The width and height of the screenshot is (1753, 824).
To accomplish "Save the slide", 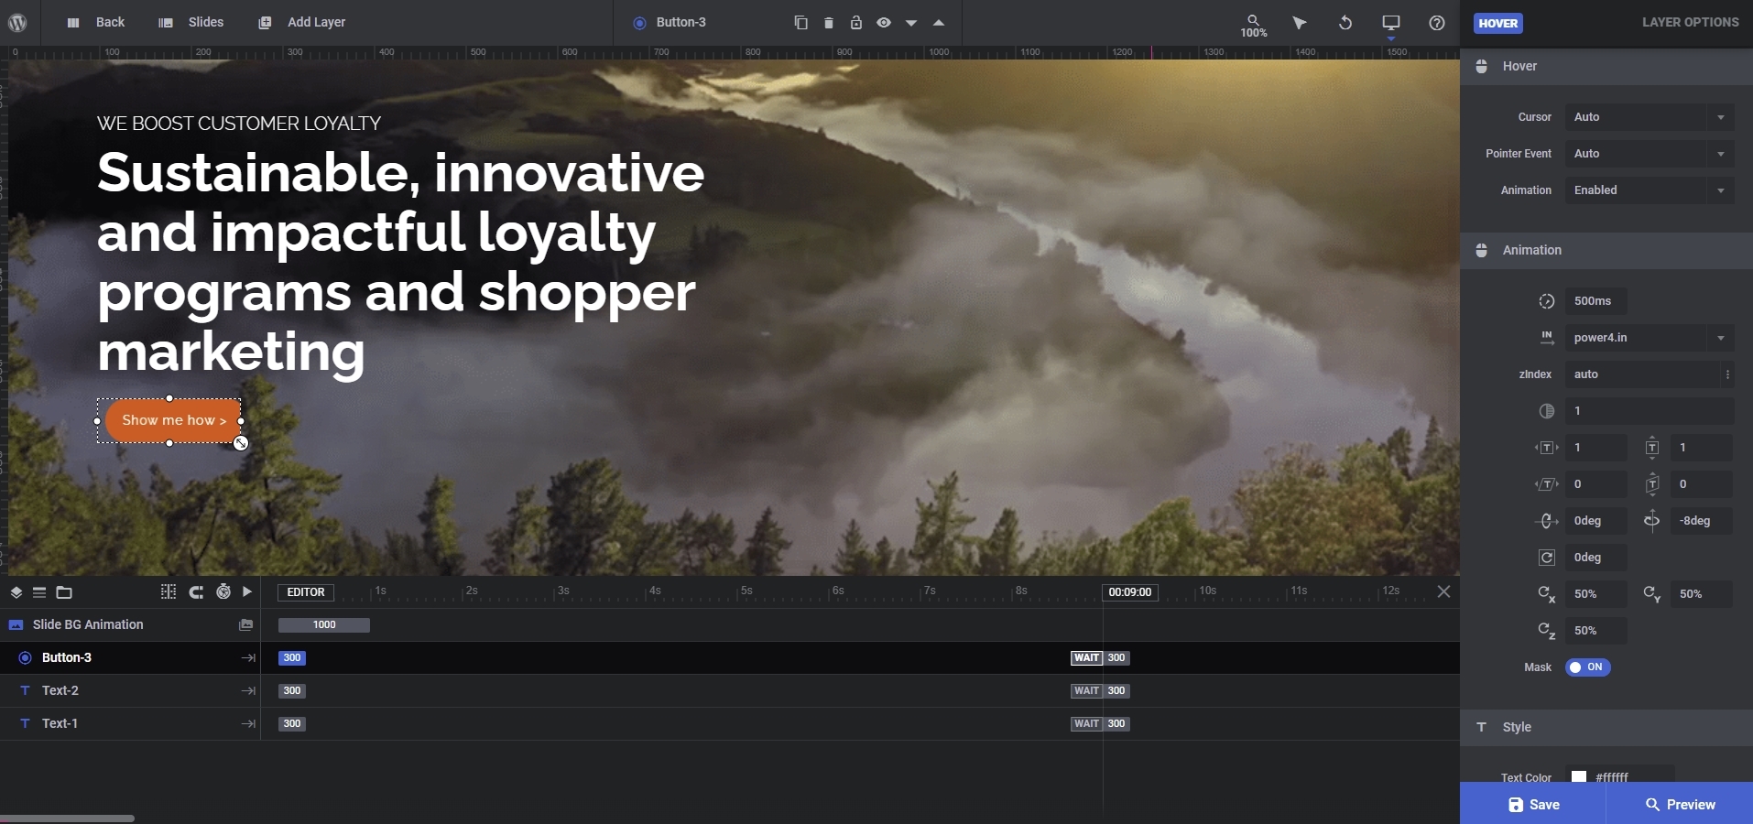I will tap(1533, 804).
